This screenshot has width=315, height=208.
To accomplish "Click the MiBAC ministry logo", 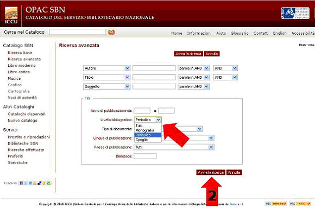I will [x=295, y=13].
